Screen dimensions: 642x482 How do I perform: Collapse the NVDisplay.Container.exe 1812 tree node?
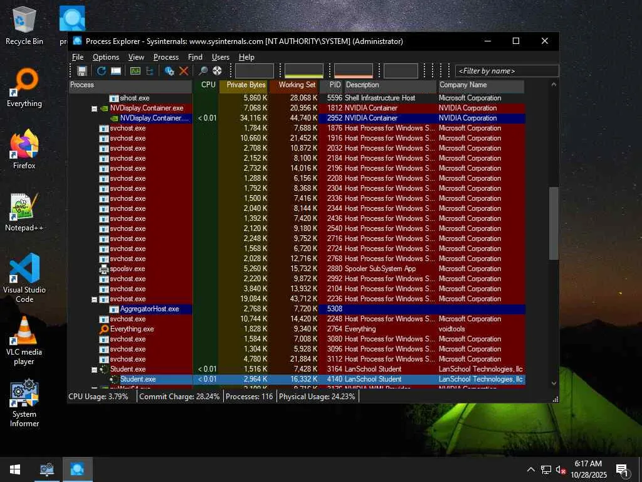point(94,109)
